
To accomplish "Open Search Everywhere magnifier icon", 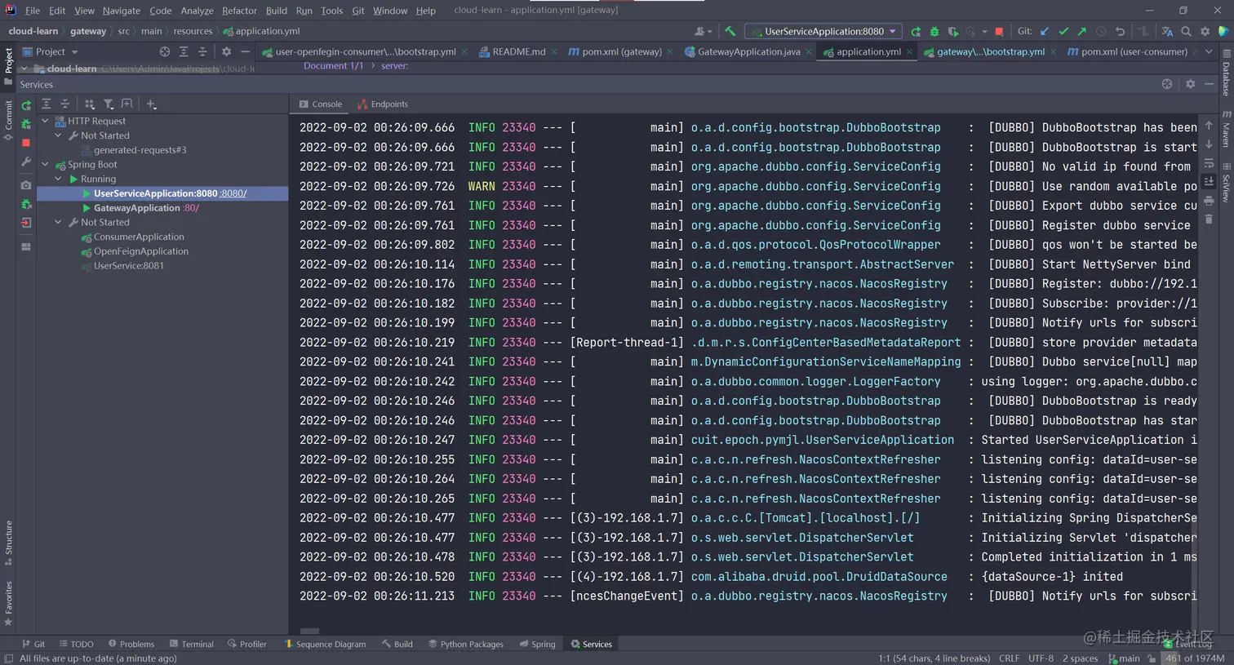I will pos(1186,31).
